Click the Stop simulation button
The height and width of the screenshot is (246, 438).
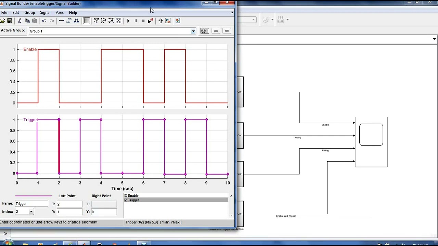point(143,21)
